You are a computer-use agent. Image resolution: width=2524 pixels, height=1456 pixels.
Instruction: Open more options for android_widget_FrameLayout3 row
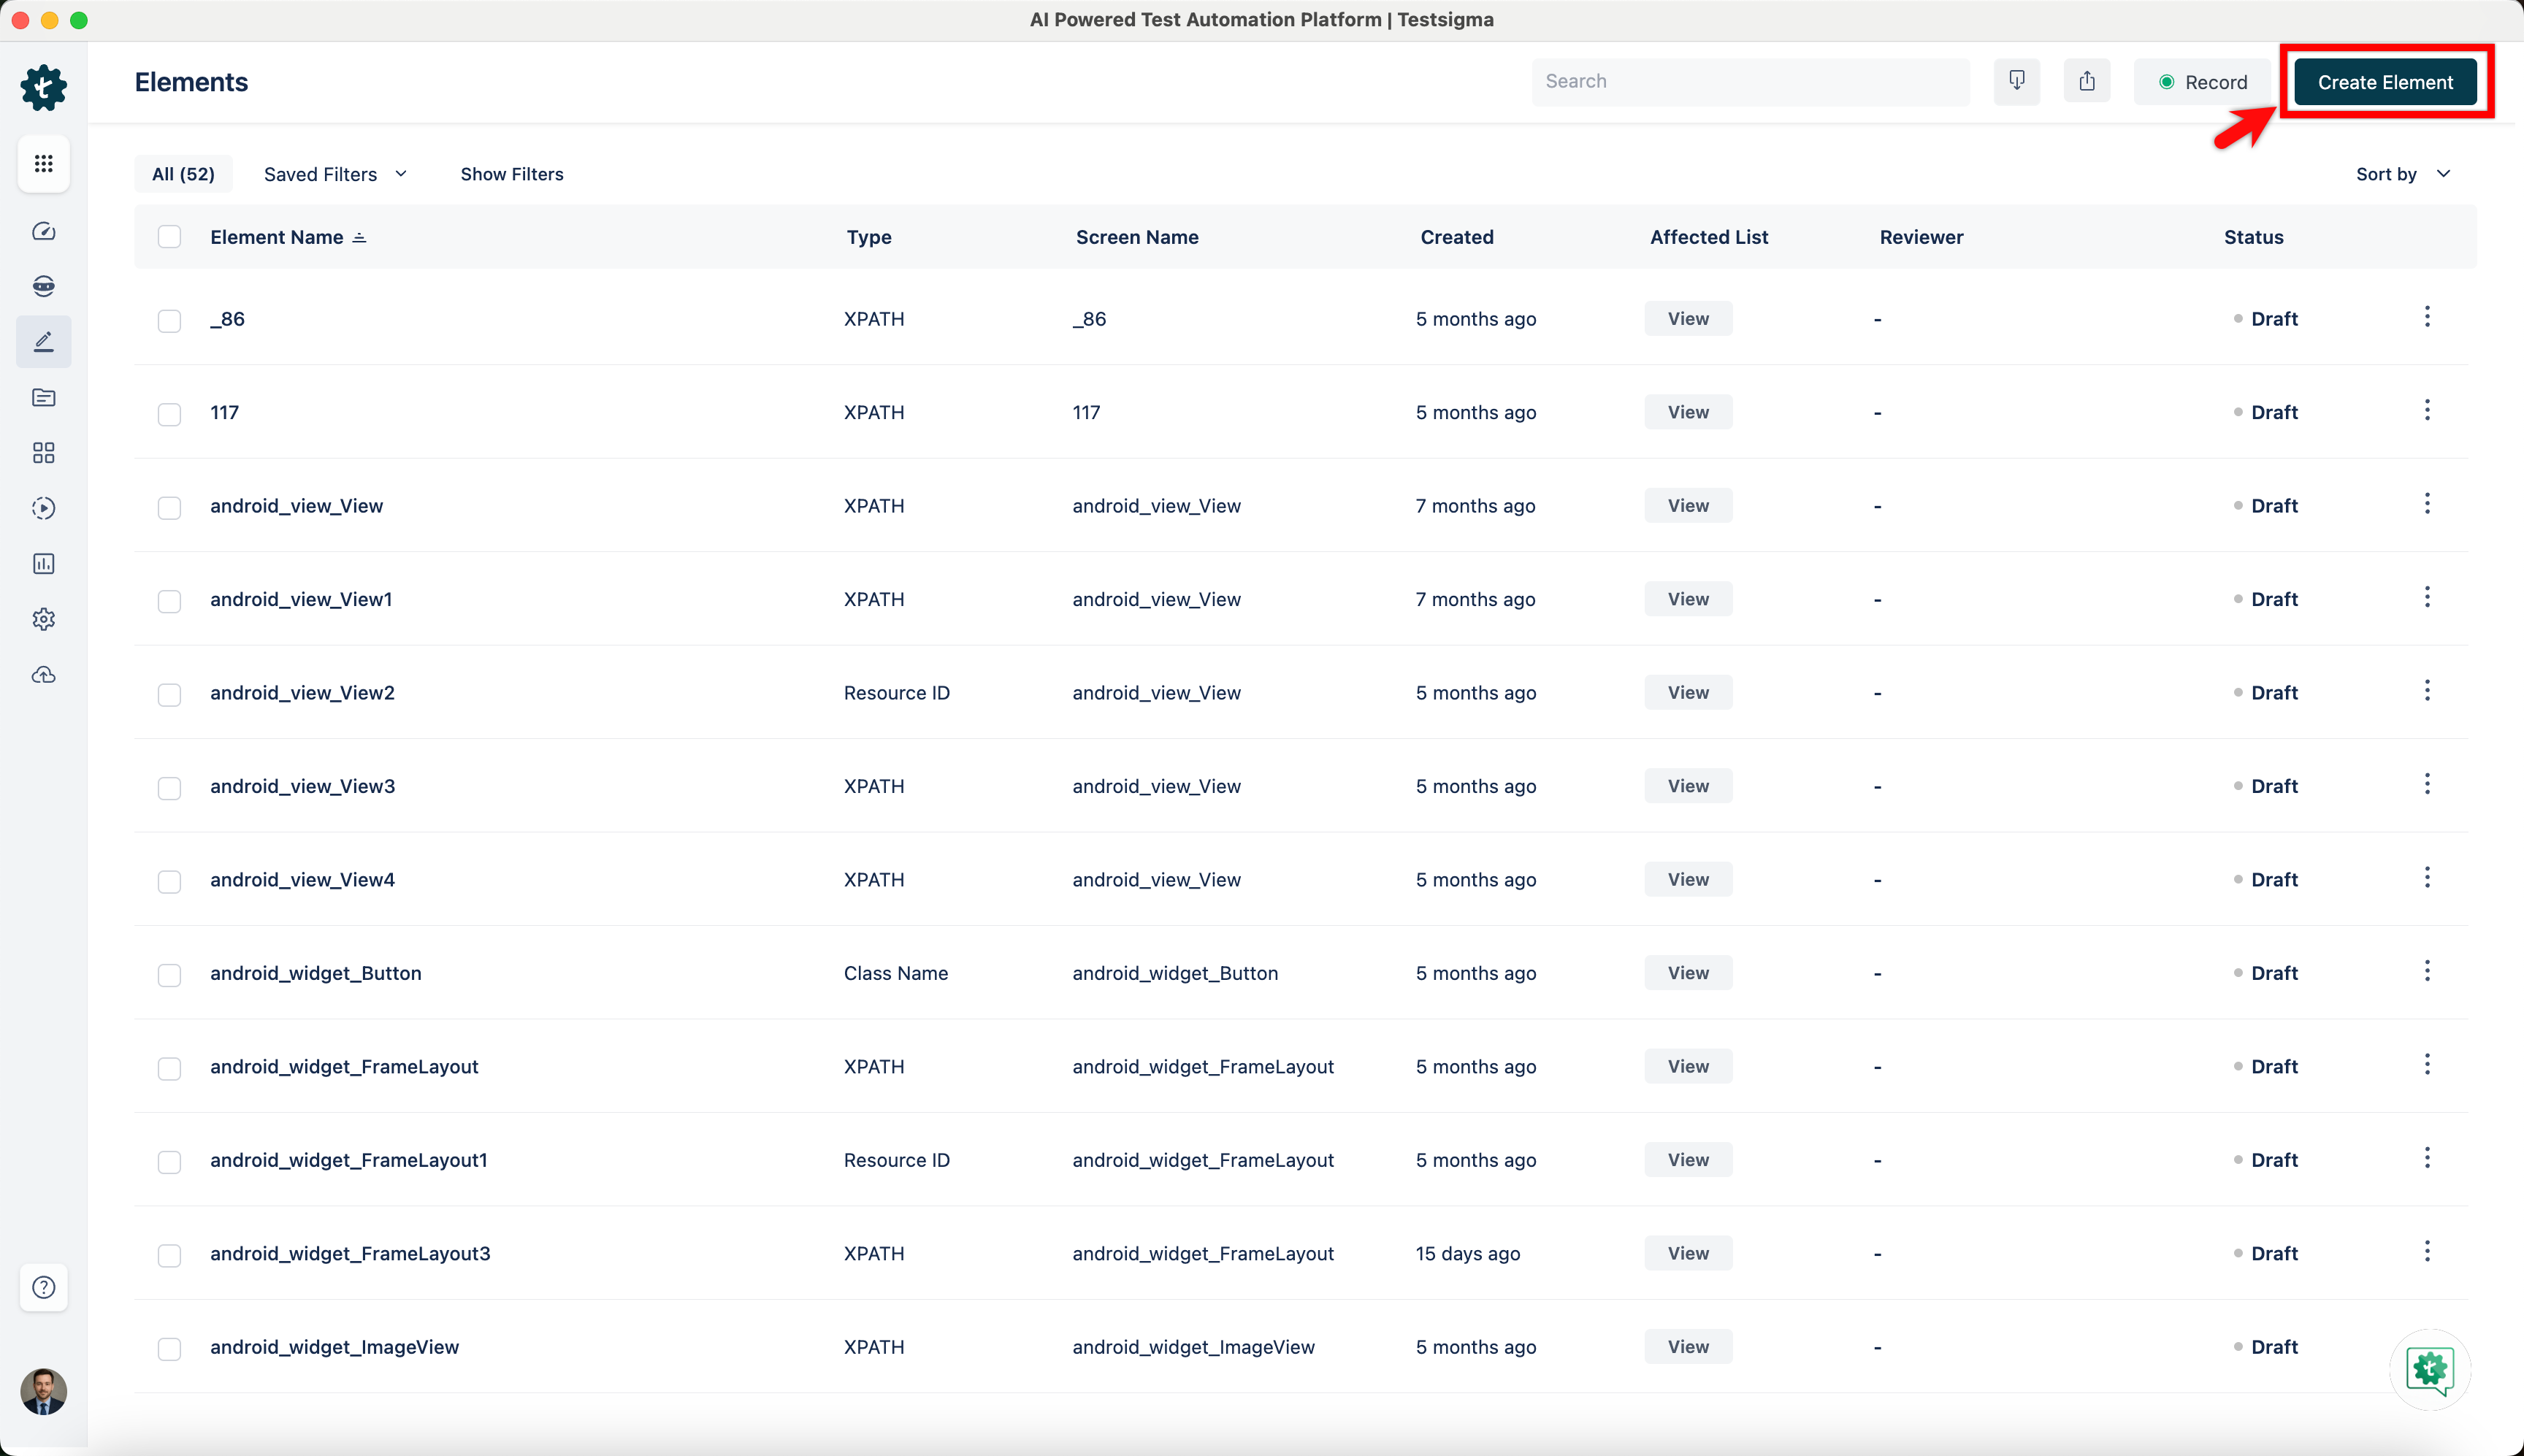2427,1251
